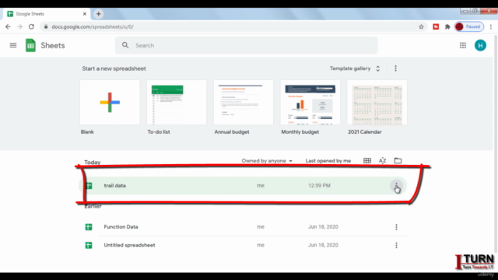Open the AZ sort options

[382, 161]
